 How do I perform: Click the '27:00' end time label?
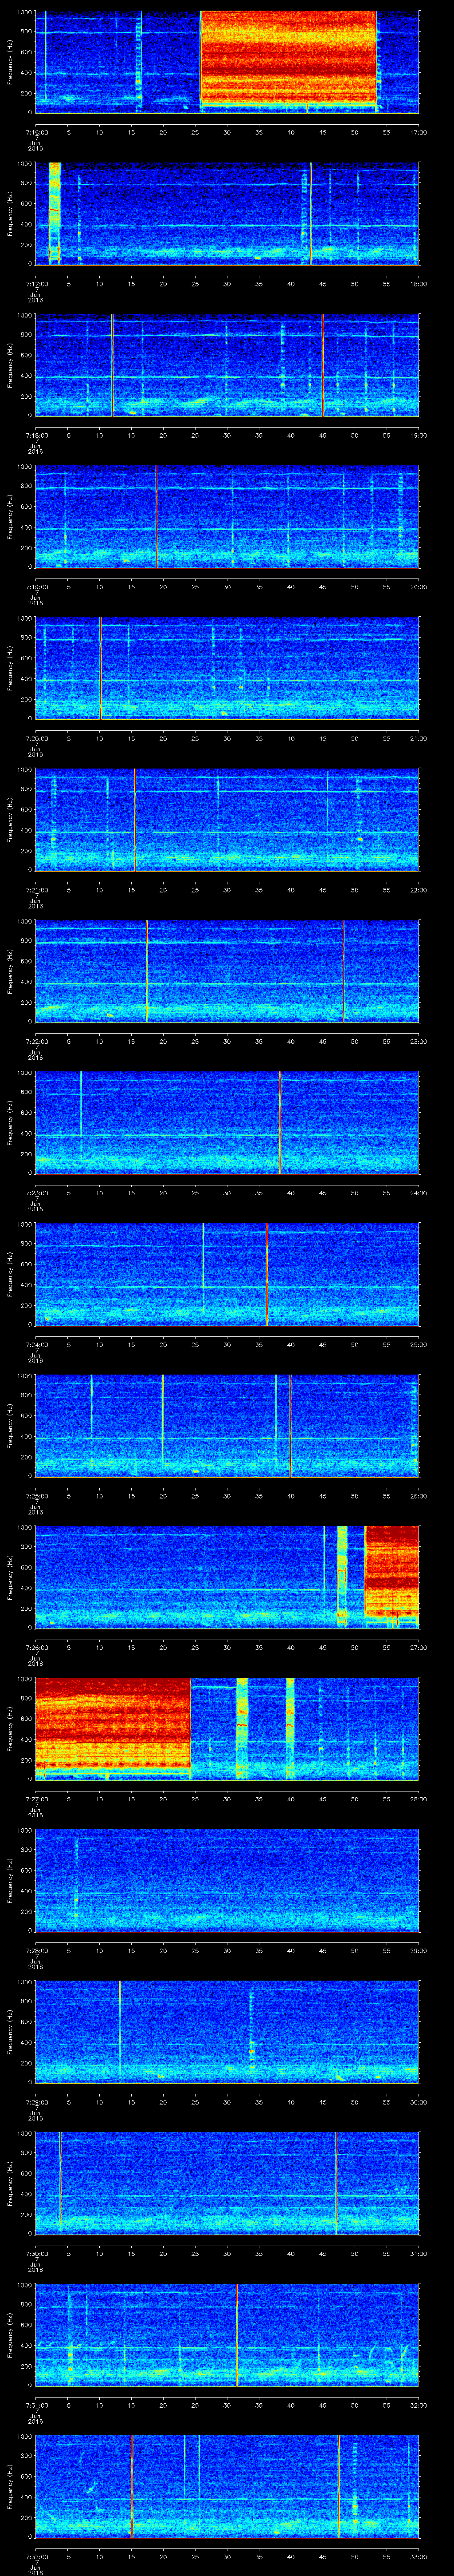coord(418,1647)
